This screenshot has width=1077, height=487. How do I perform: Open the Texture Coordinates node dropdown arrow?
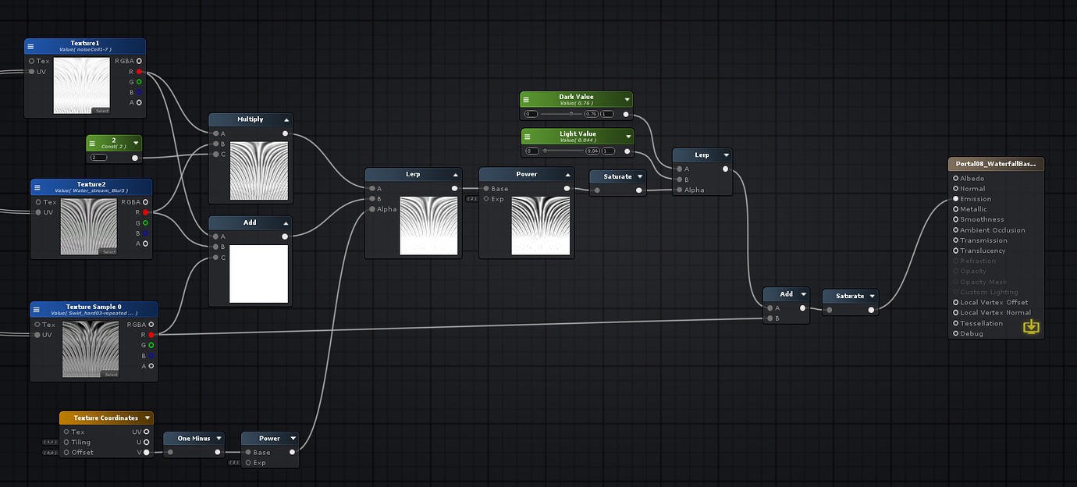click(x=147, y=418)
